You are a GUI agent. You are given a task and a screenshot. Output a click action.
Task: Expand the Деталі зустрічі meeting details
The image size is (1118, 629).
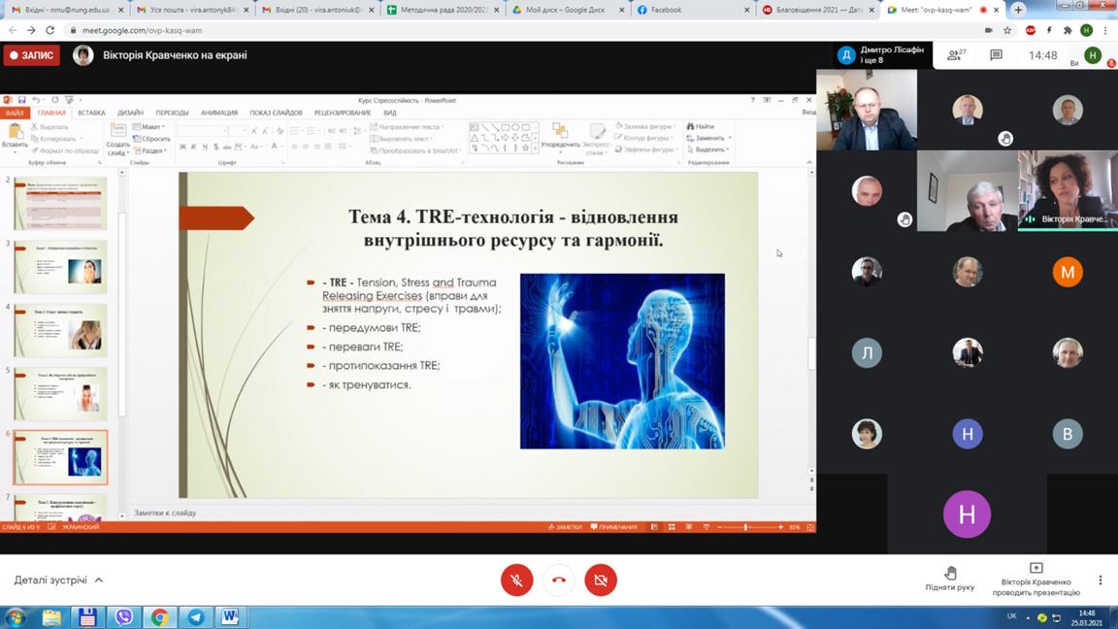58,580
